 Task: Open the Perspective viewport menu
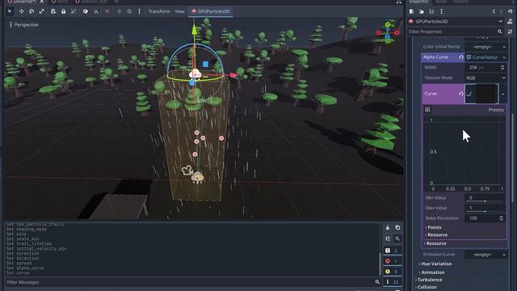pos(23,25)
